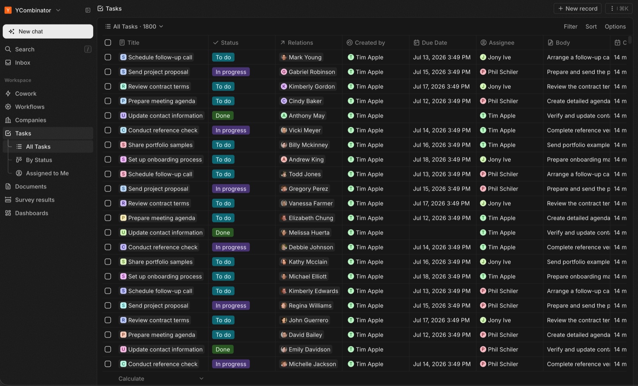Open the command menu dots button
This screenshot has width=638, height=386.
point(619,8)
